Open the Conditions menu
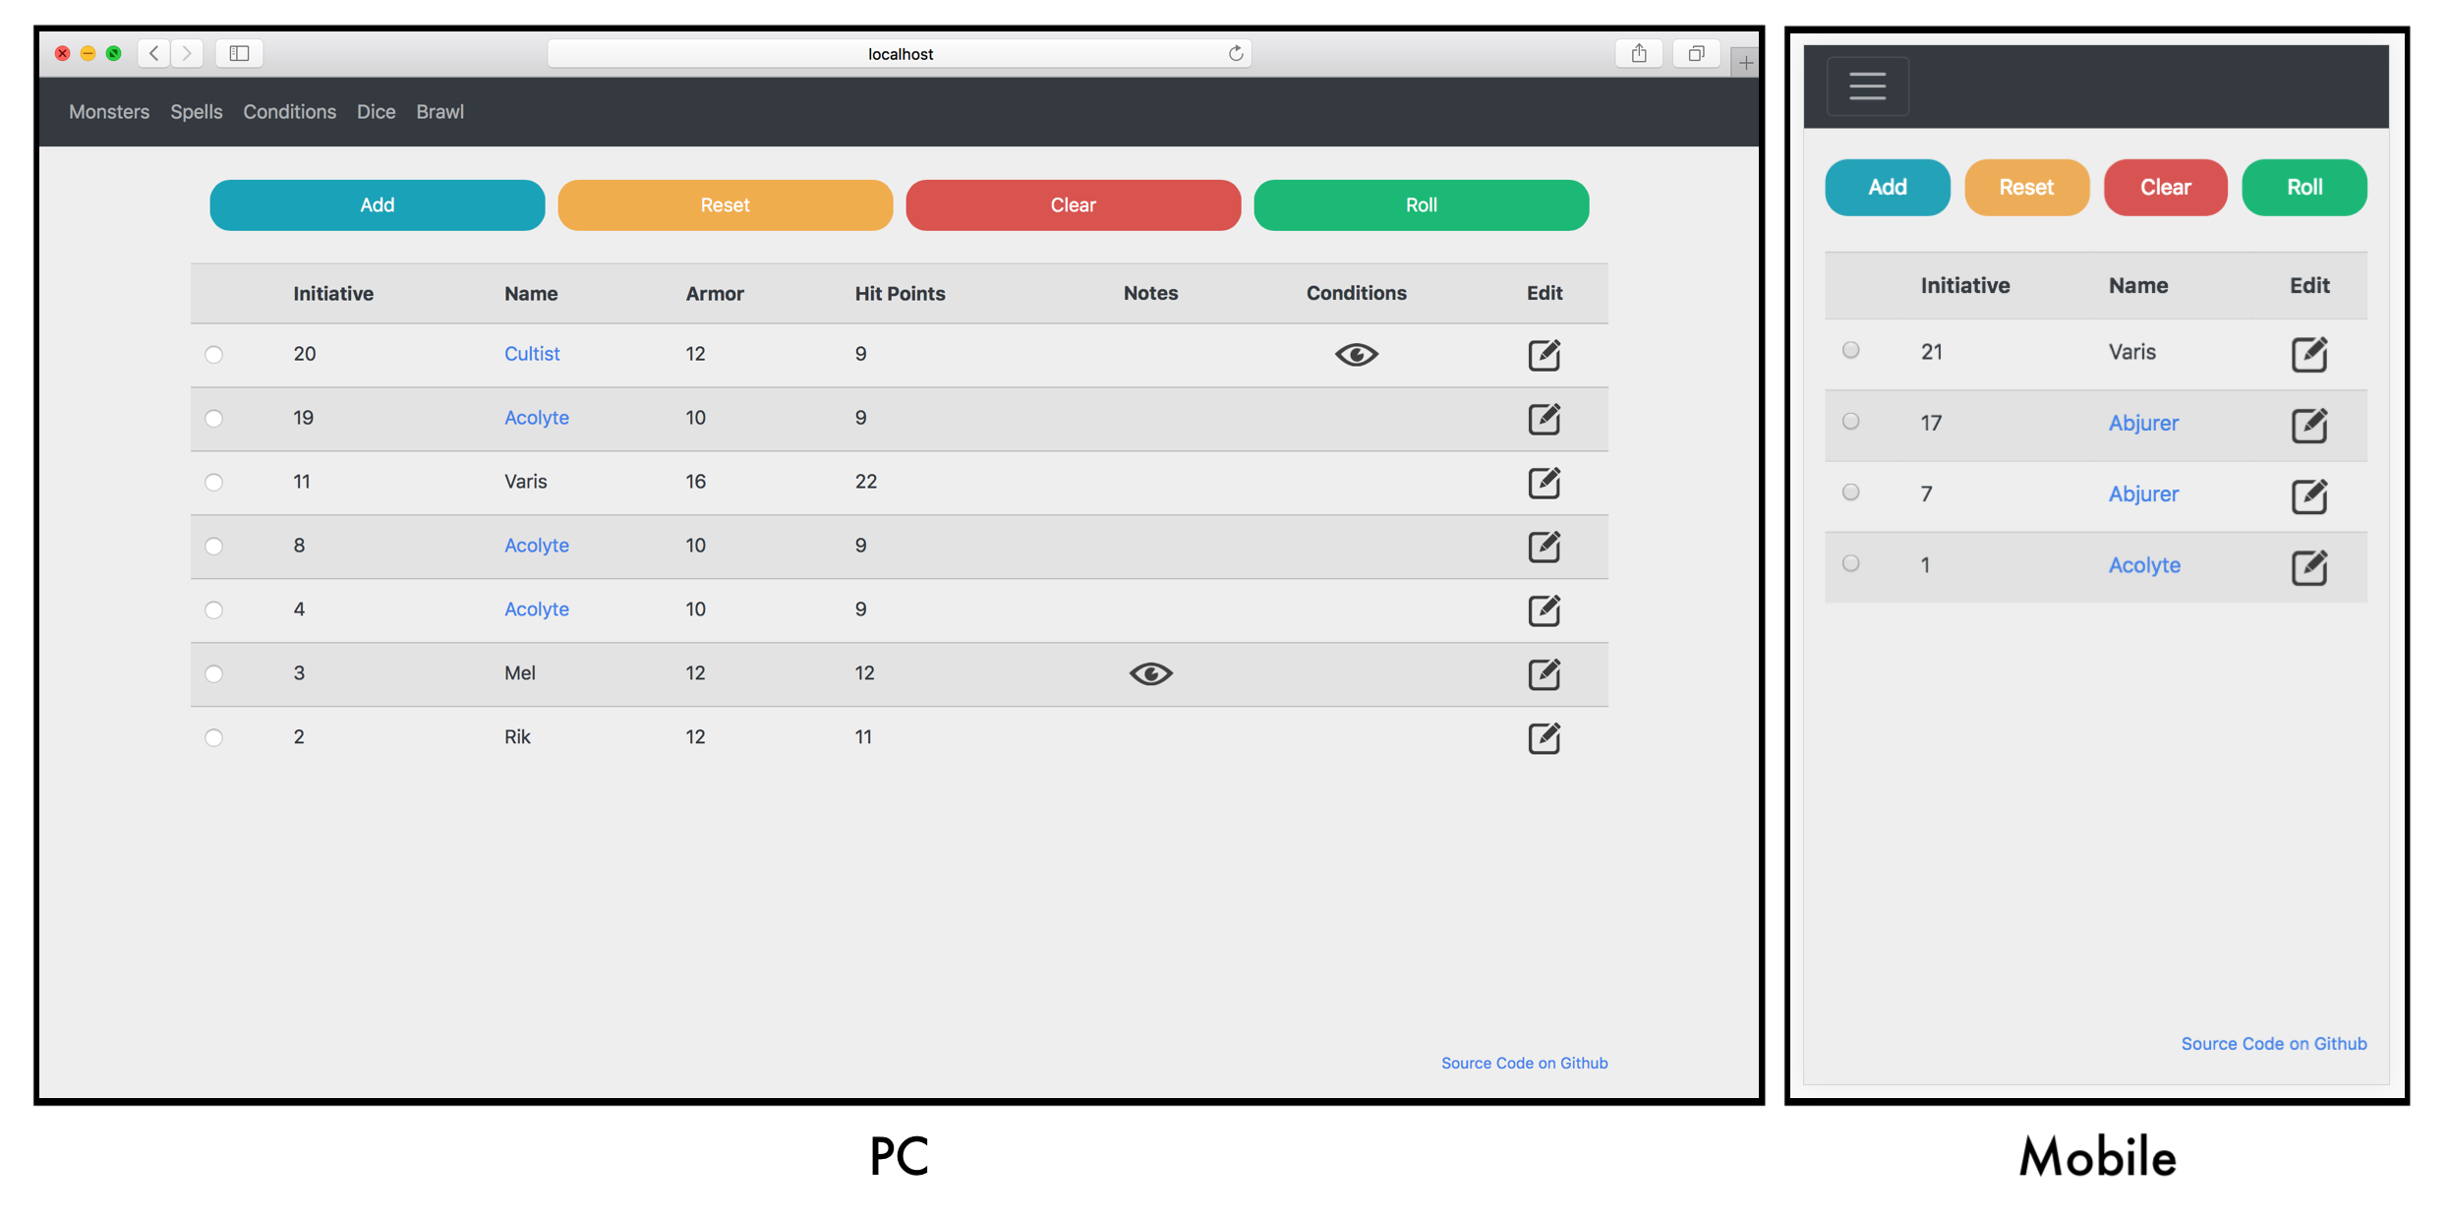This screenshot has height=1217, width=2448. (289, 111)
